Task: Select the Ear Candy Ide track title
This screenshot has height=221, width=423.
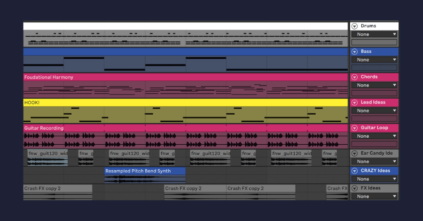Action: (376, 153)
